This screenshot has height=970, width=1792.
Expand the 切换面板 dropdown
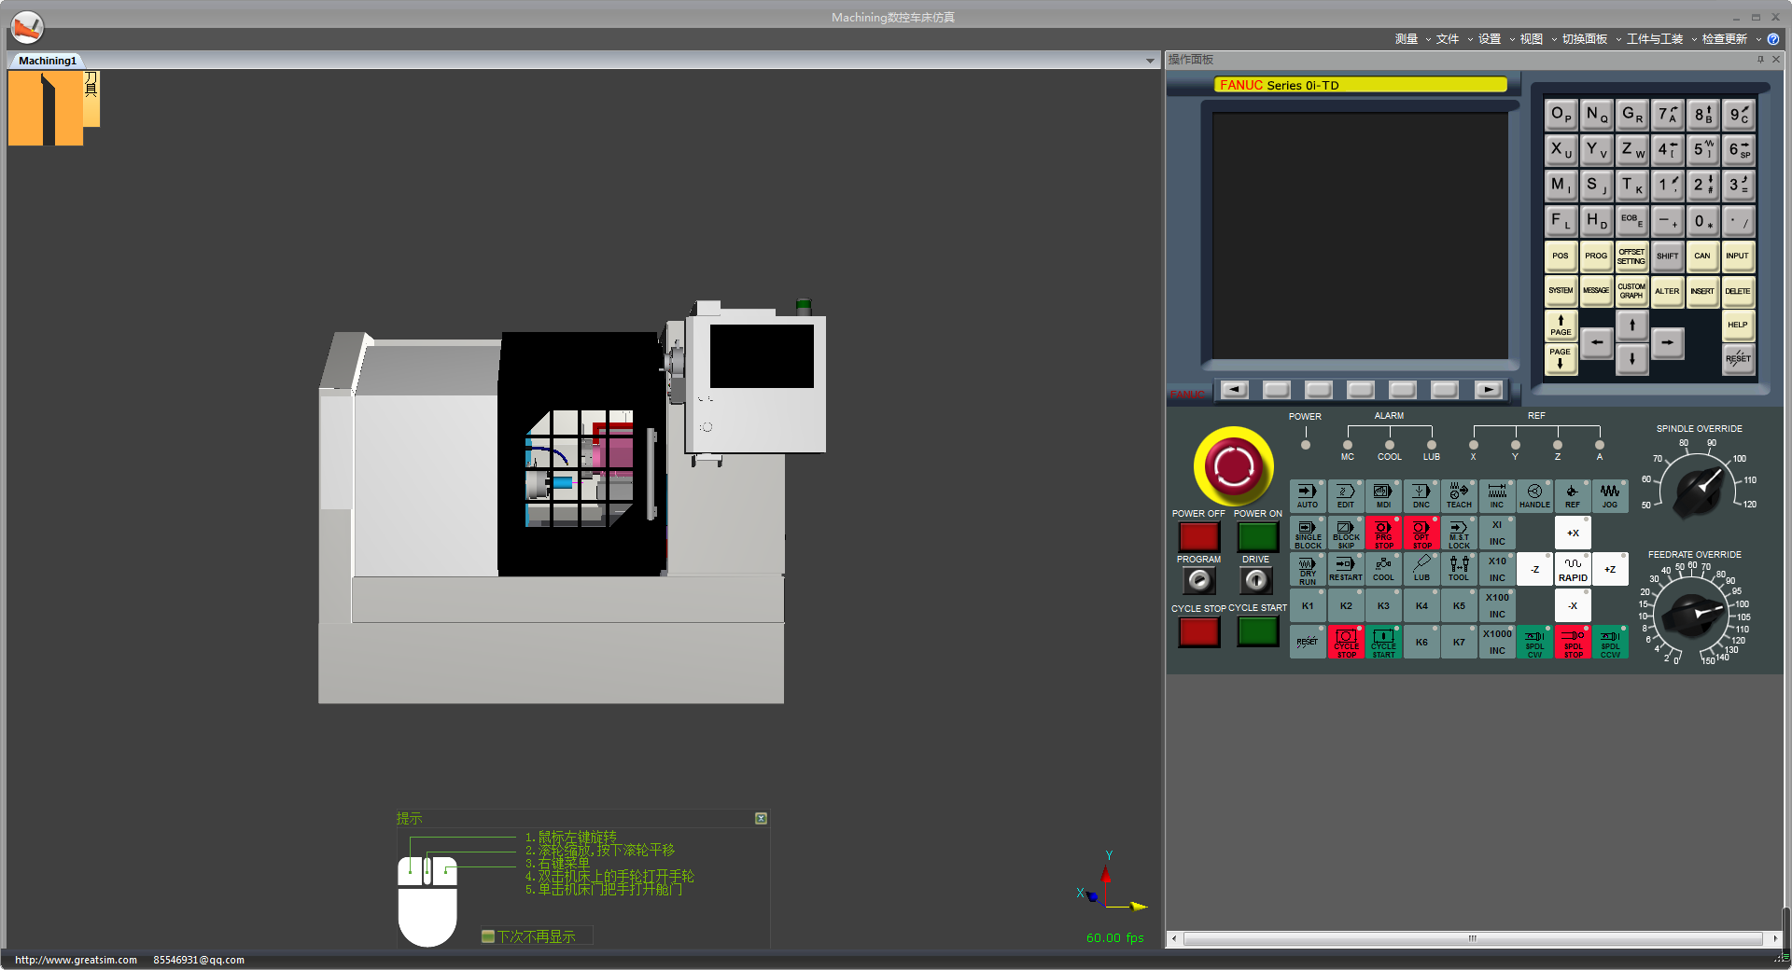pos(1591,39)
